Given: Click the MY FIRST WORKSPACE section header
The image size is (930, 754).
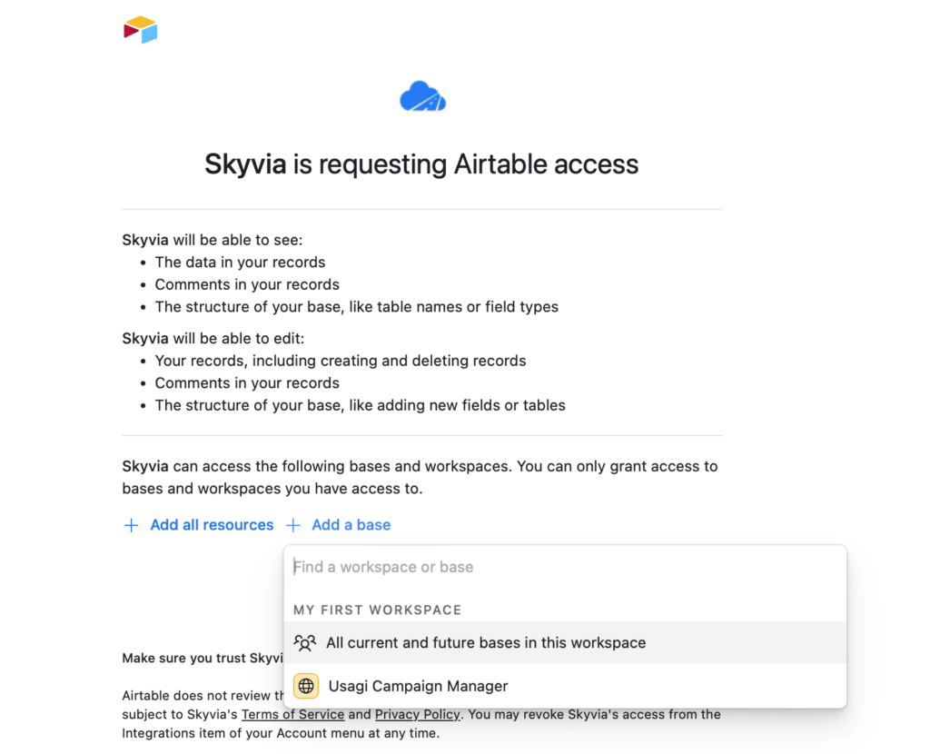Looking at the screenshot, I should click(377, 610).
